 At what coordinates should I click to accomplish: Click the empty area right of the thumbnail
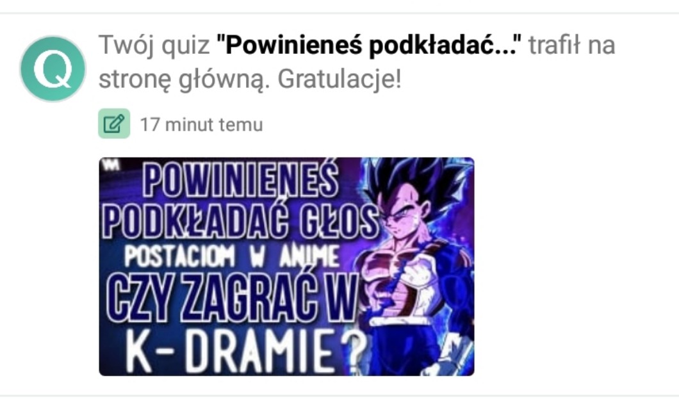pyautogui.click(x=576, y=266)
